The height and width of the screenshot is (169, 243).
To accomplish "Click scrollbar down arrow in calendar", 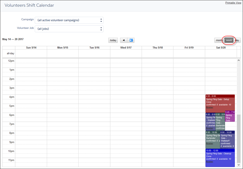I will [x=239, y=165].
